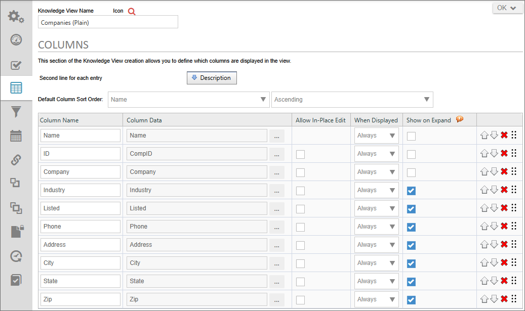Check Show on Expand for Company
525x311 pixels.
[x=411, y=172]
